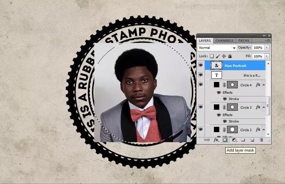
Task: Open the layer style fx menu icon
Action: pos(216,140)
